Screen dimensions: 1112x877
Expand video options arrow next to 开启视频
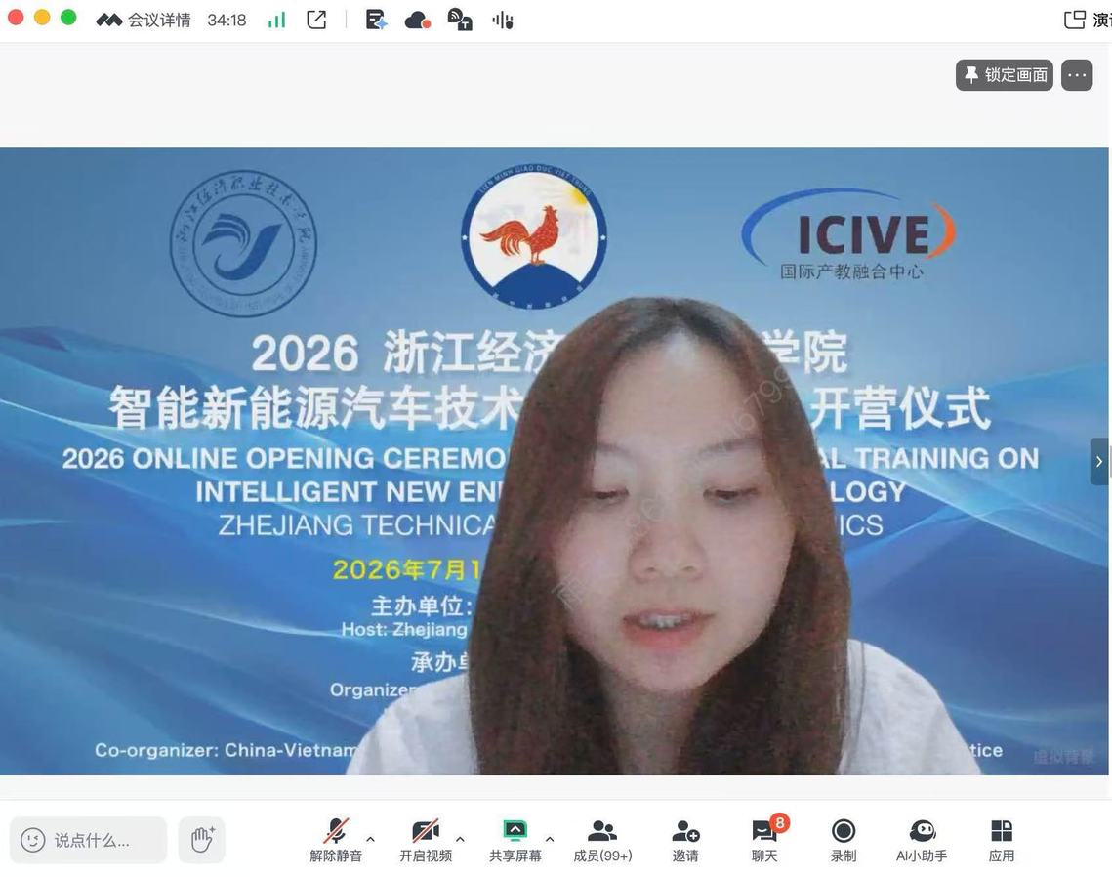(460, 839)
